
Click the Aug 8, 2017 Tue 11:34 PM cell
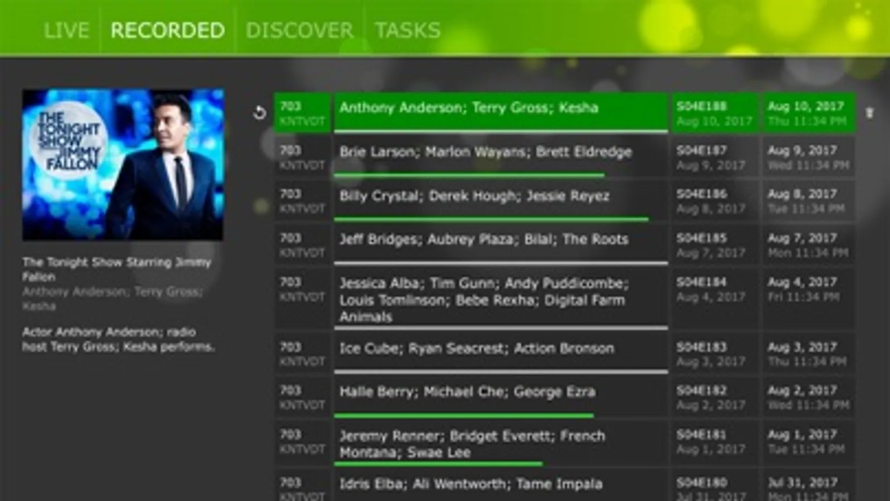(x=808, y=201)
